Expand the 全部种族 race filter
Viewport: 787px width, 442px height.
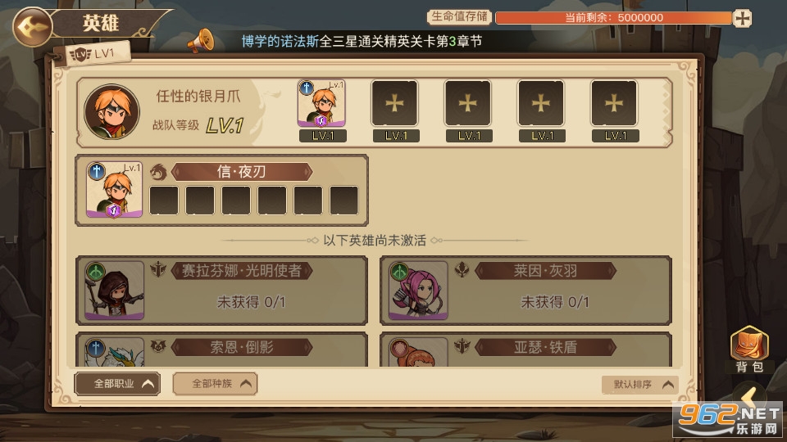point(216,384)
